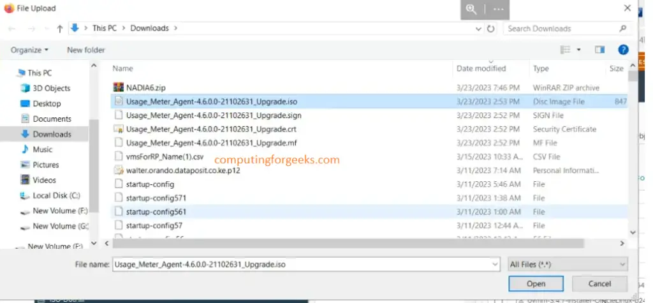Click the horizontal scrollbar right arrow

point(622,243)
